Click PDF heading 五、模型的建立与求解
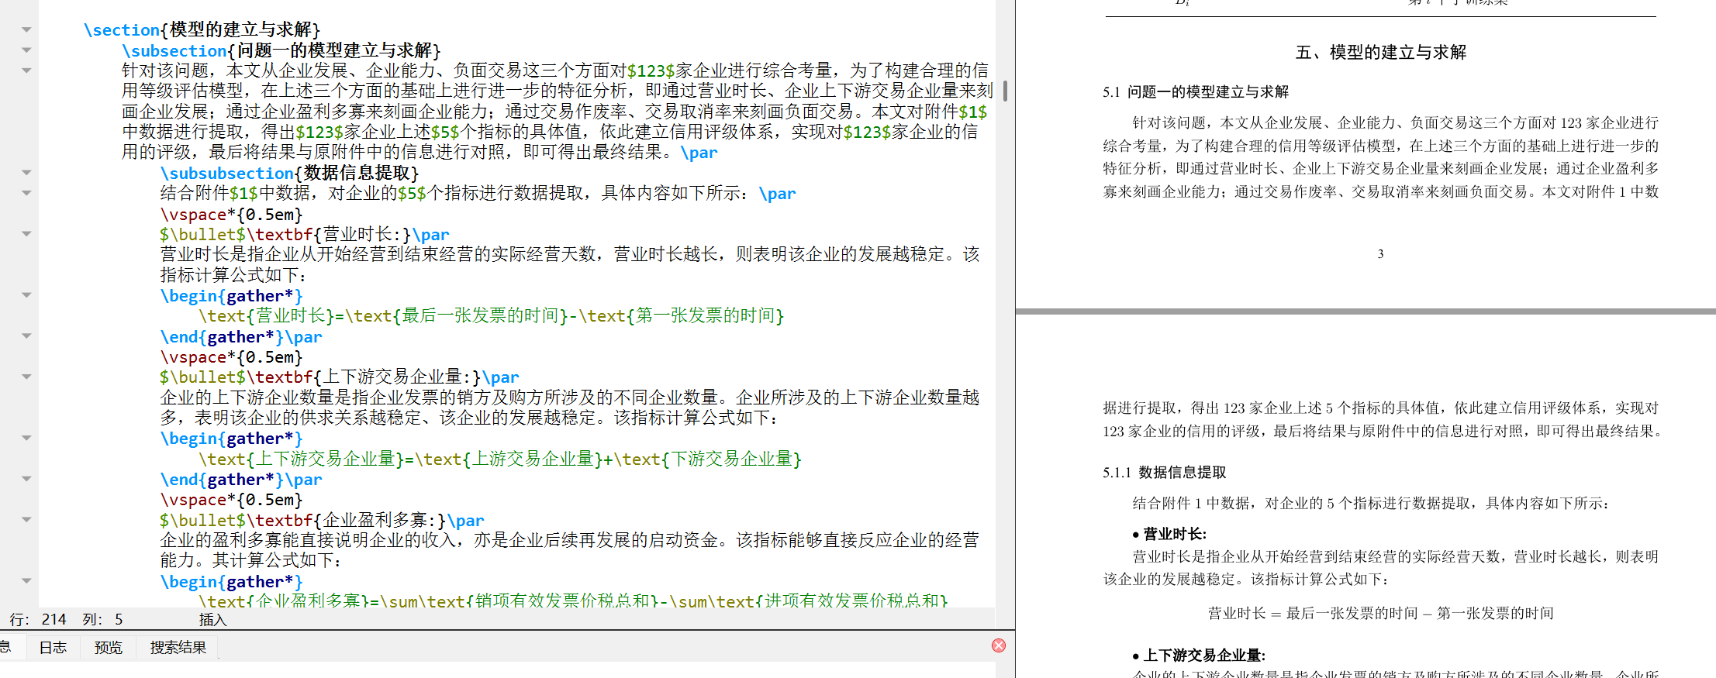This screenshot has width=1716, height=678. point(1381,53)
